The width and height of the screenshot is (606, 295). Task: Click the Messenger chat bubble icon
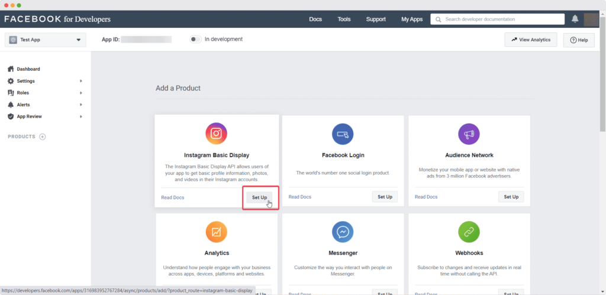coord(343,232)
